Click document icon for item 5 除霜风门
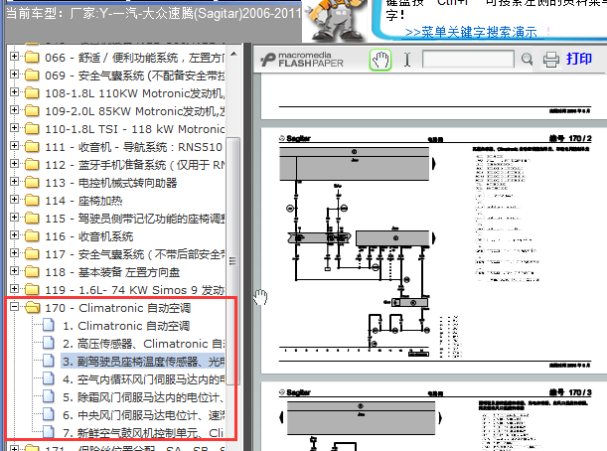Viewport: 607px width, 451px height. (49, 396)
